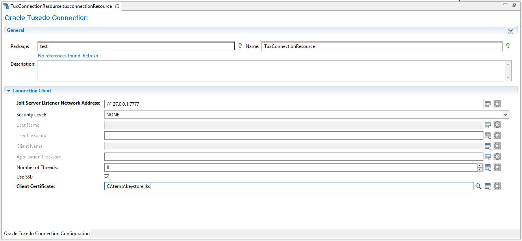
Task: Click into the Package field containing test
Action: pos(136,46)
